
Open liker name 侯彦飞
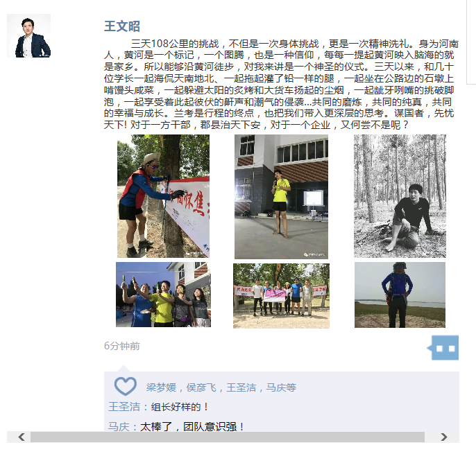tap(201, 387)
